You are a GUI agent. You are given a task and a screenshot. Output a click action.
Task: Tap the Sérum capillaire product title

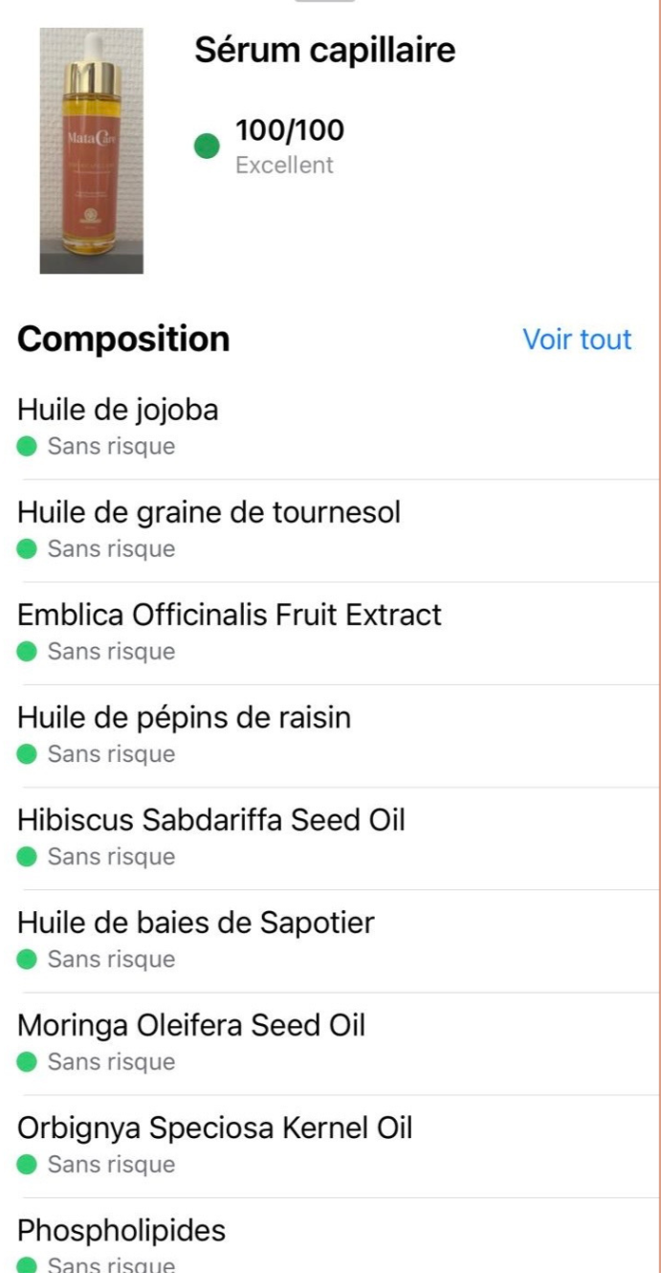tap(324, 50)
